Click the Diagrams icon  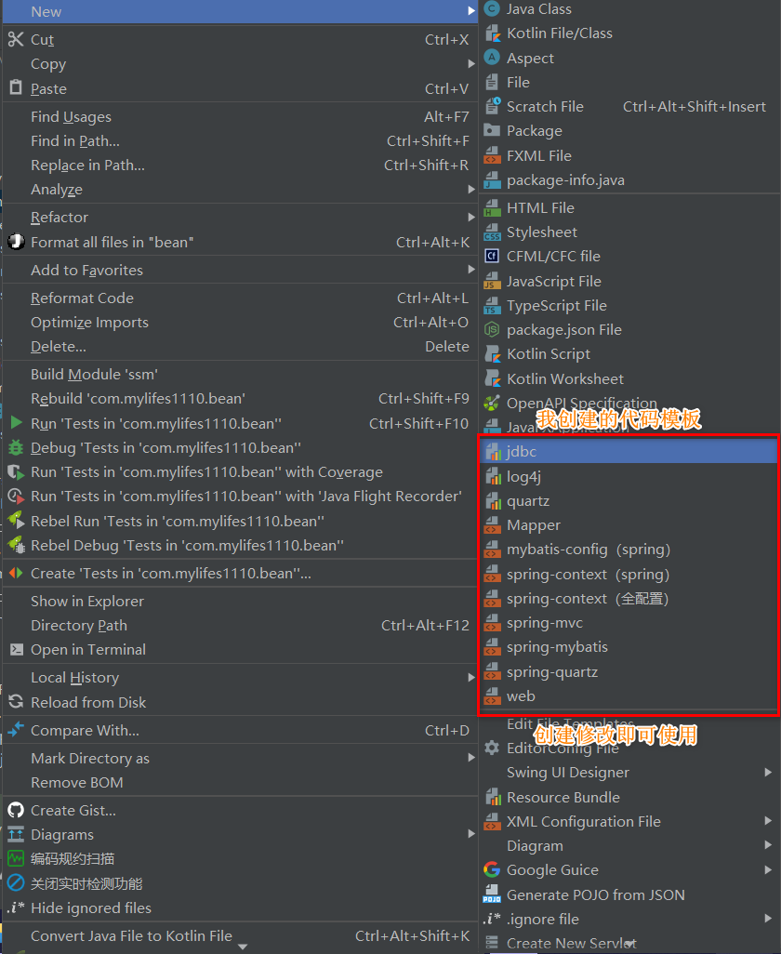pyautogui.click(x=16, y=835)
